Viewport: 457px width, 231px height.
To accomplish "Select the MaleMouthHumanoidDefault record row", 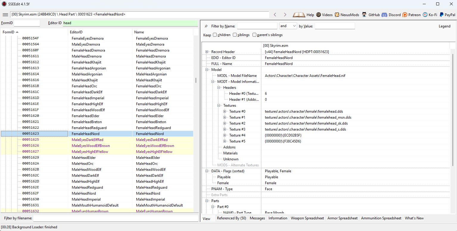I will (97, 205).
